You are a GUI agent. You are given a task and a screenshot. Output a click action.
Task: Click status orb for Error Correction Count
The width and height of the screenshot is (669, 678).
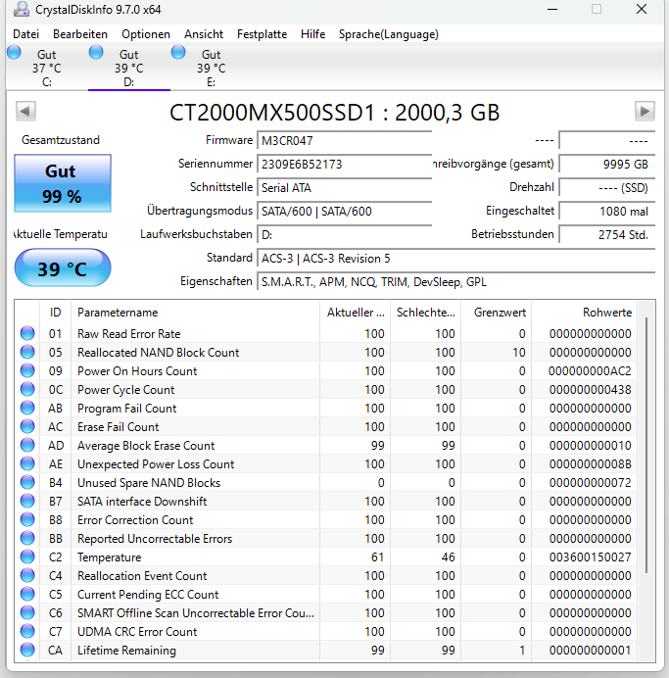point(27,519)
